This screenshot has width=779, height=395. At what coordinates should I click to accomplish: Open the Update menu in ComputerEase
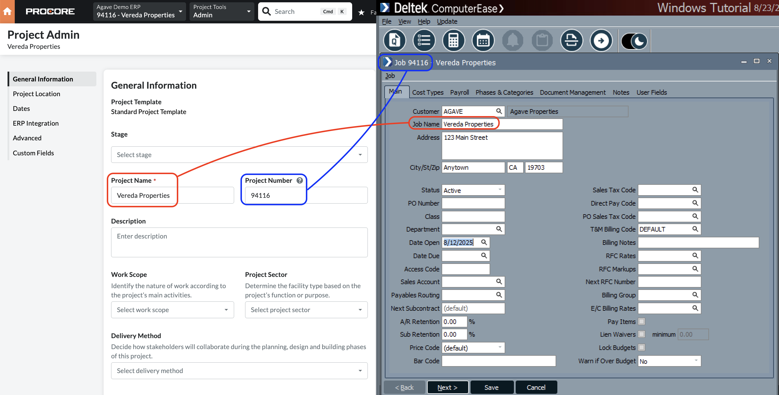point(447,21)
